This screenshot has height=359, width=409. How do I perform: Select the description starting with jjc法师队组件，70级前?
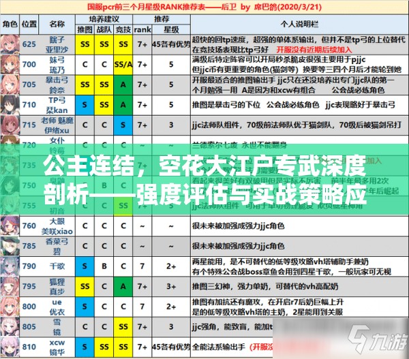pos(297,125)
